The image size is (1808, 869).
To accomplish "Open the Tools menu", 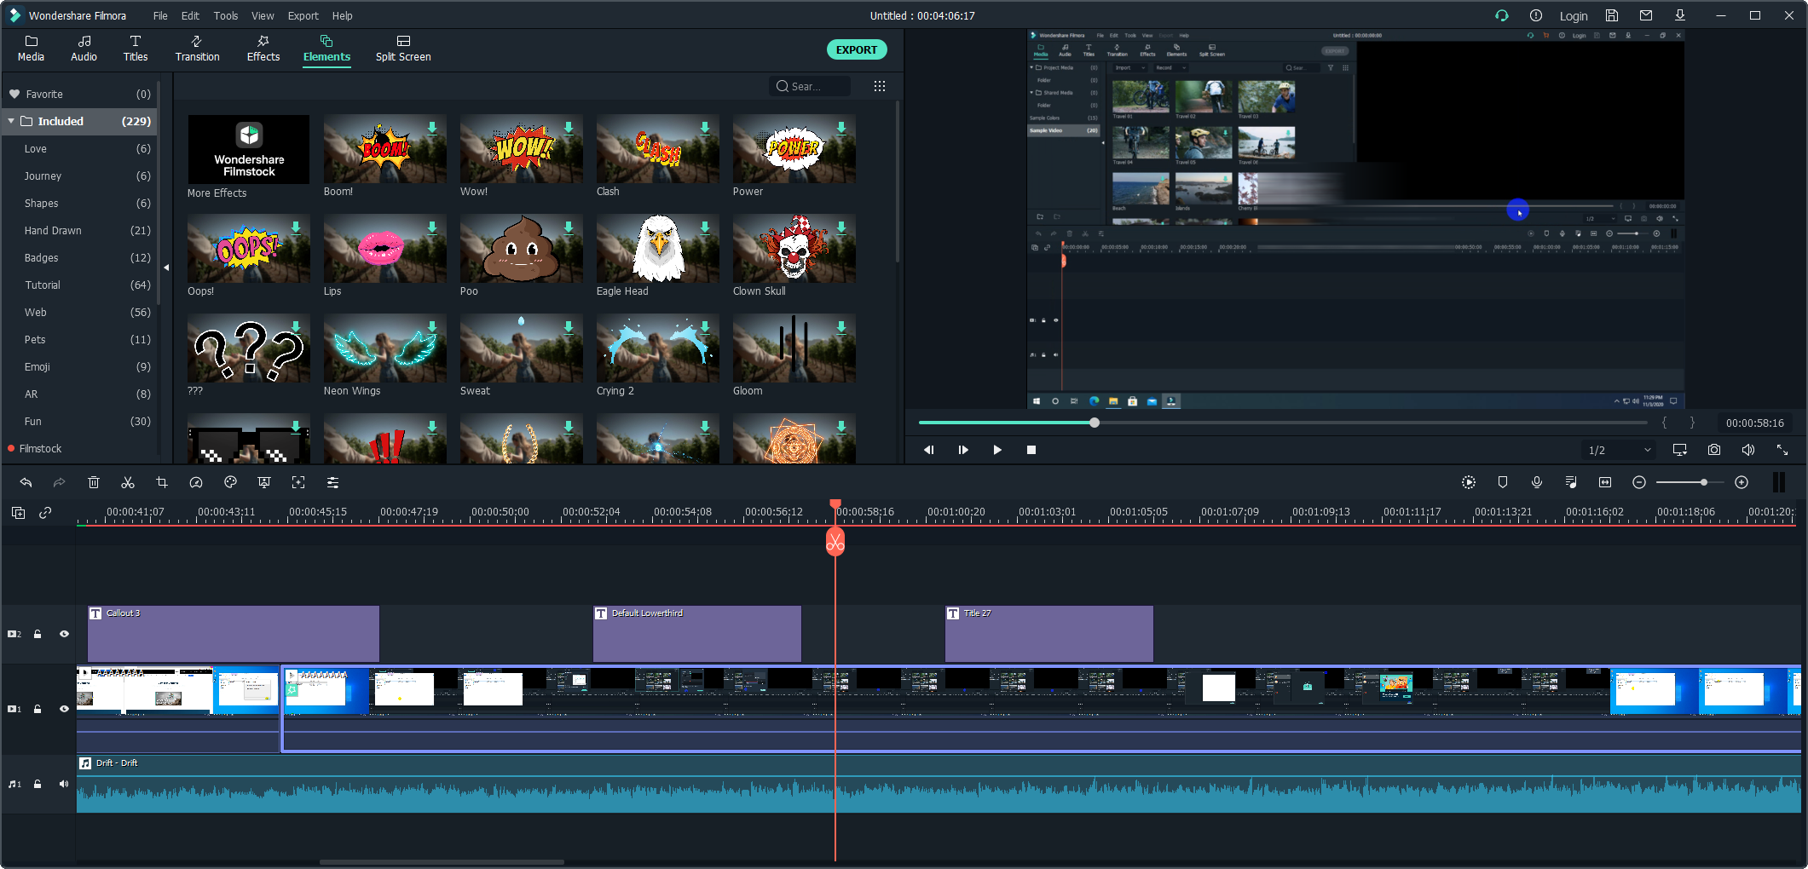I will [x=225, y=15].
